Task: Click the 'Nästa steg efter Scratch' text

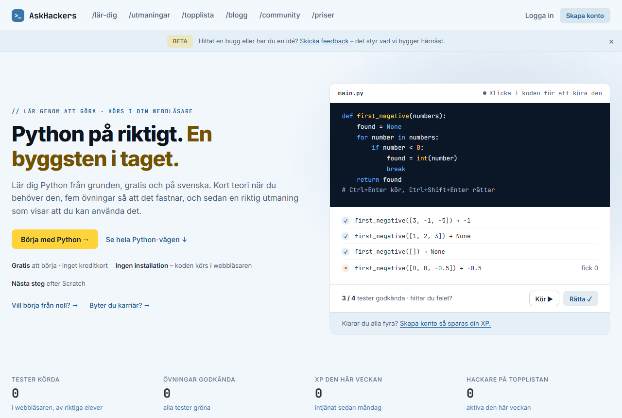Action: [49, 283]
